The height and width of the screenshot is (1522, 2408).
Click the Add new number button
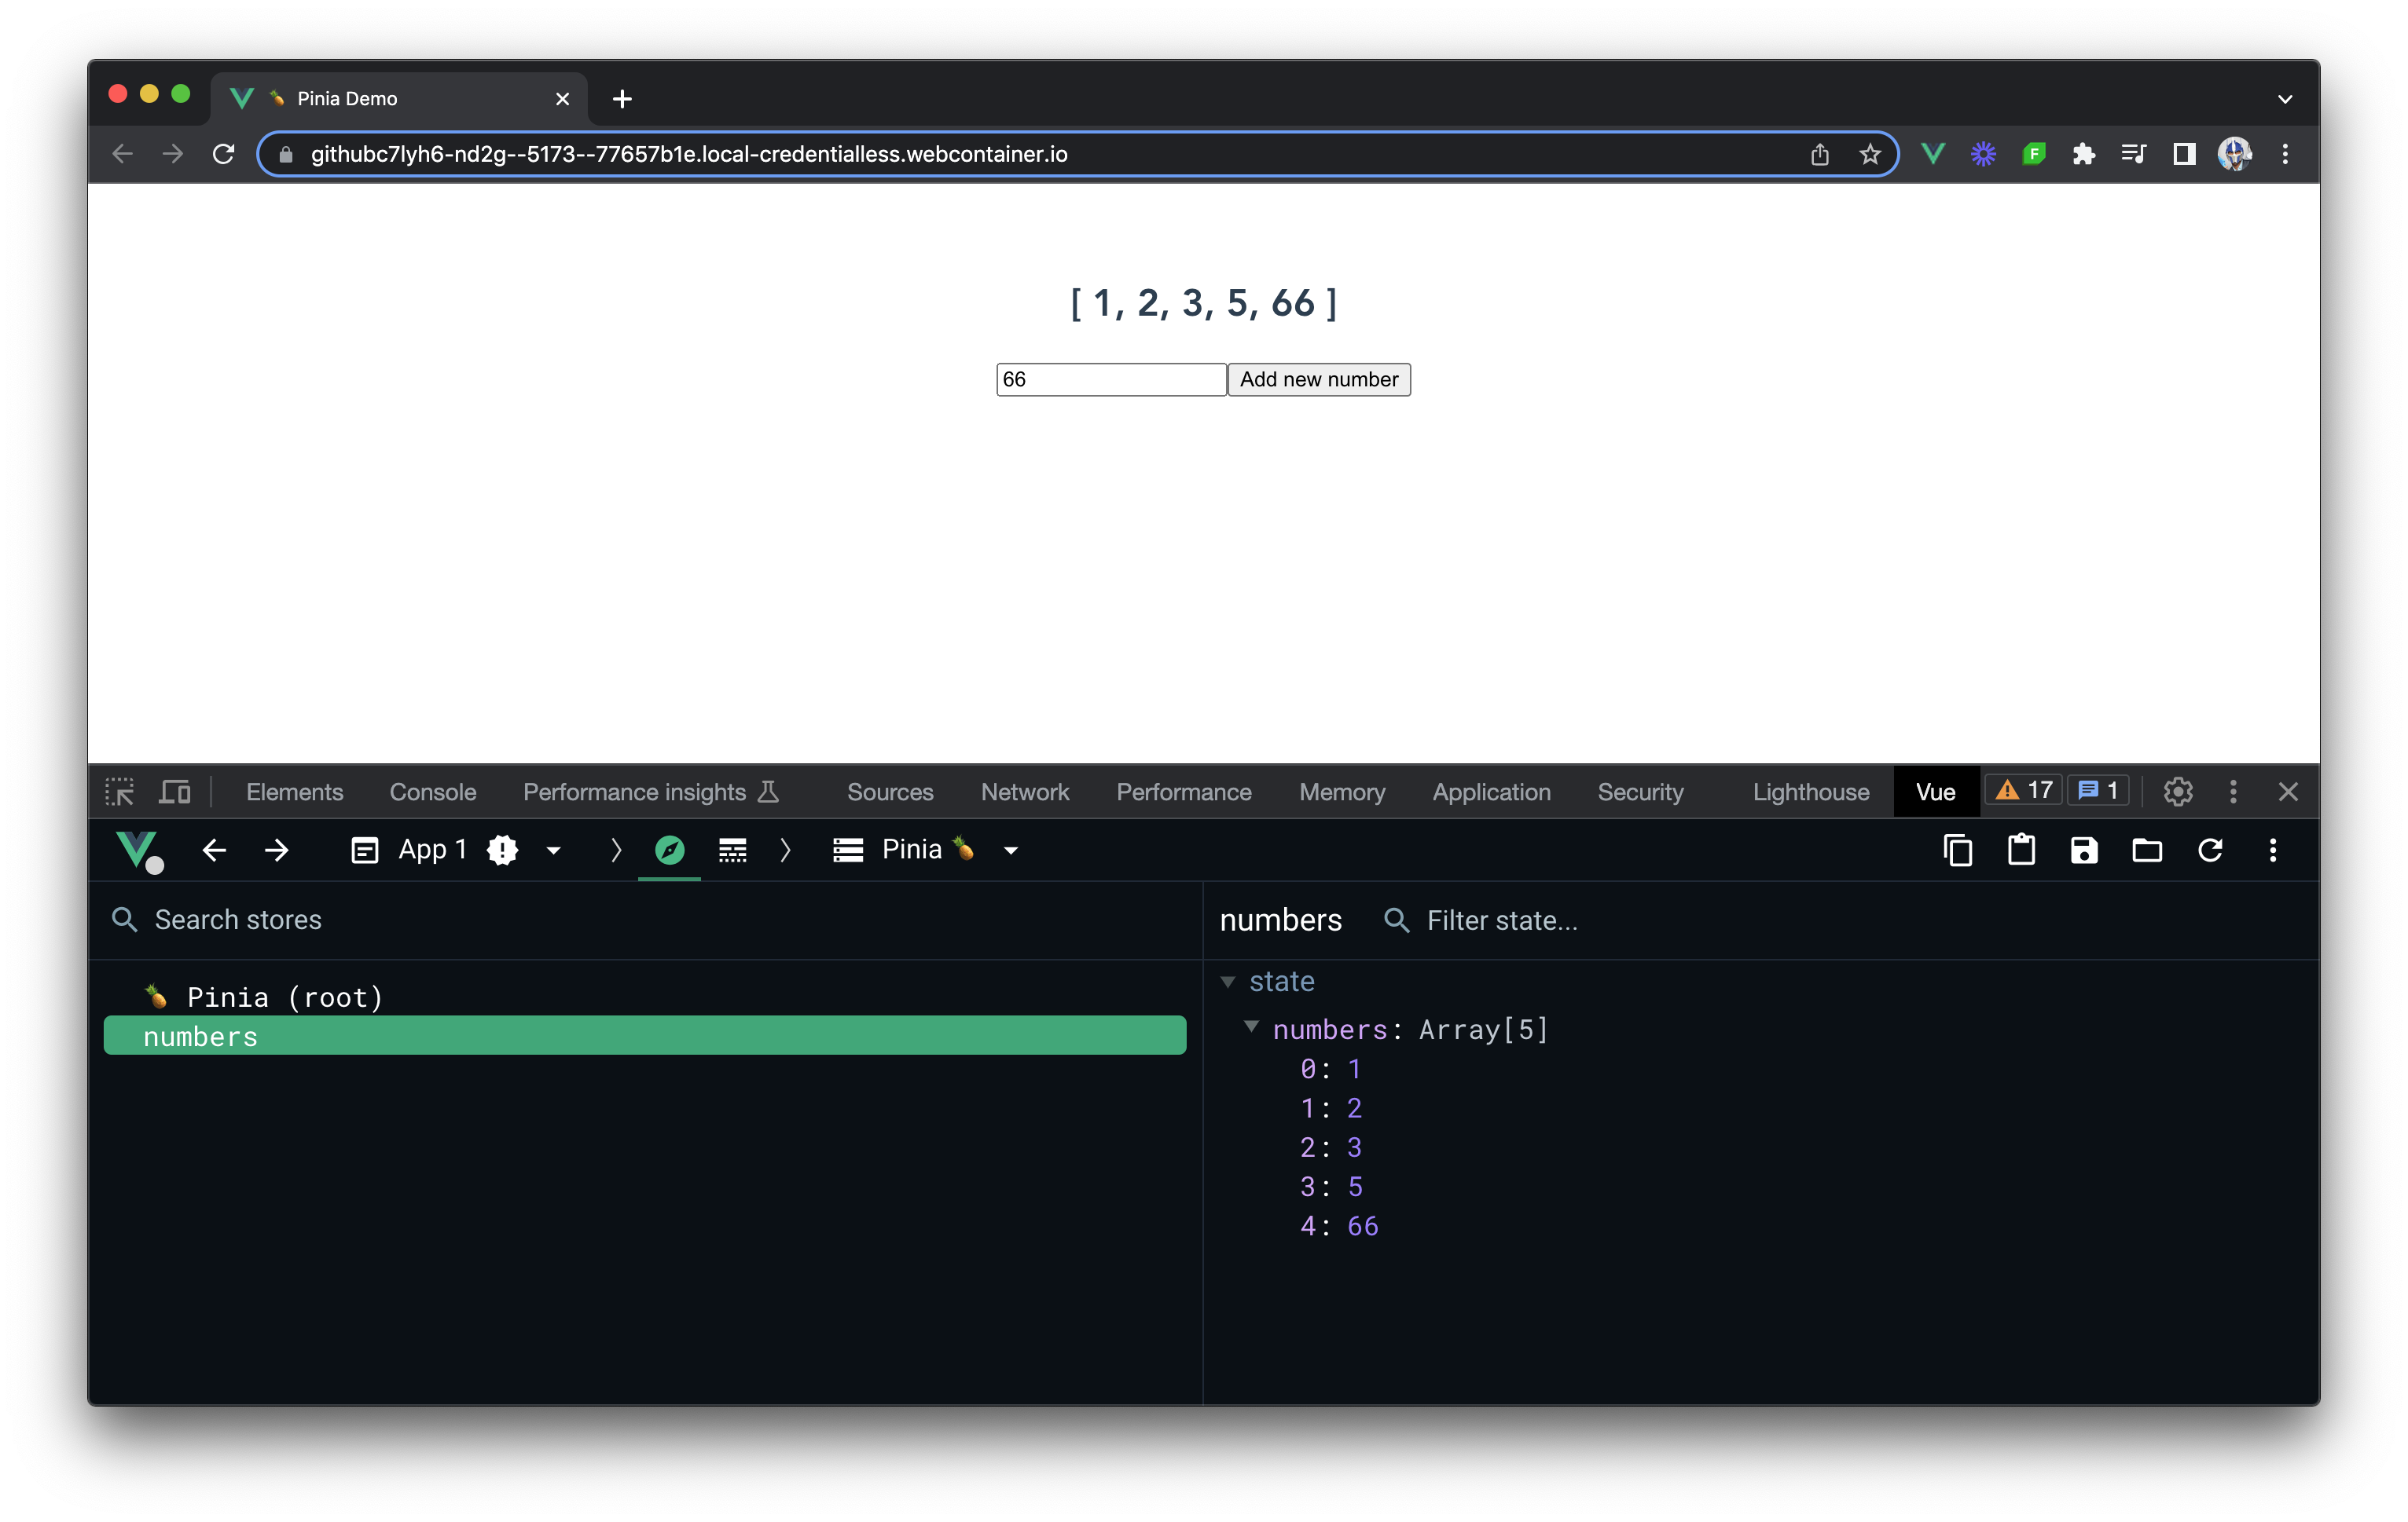[1318, 379]
